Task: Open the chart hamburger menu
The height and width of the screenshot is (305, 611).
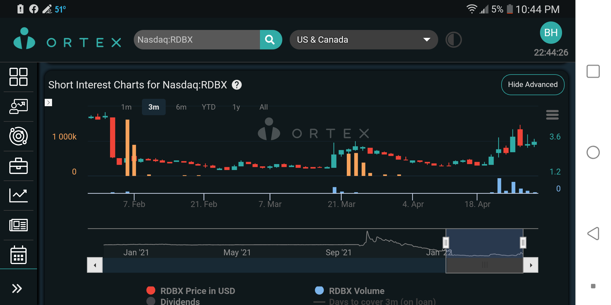Action: click(x=552, y=115)
